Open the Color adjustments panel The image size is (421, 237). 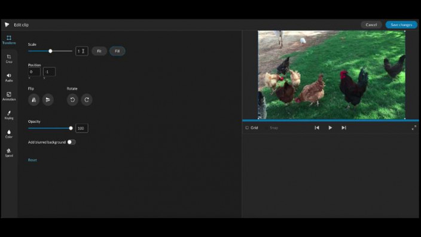tap(9, 134)
